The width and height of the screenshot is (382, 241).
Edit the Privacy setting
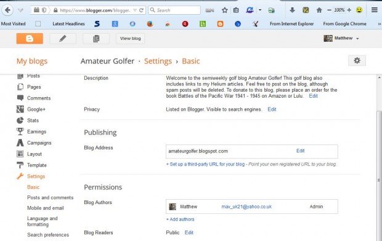[x=272, y=109]
